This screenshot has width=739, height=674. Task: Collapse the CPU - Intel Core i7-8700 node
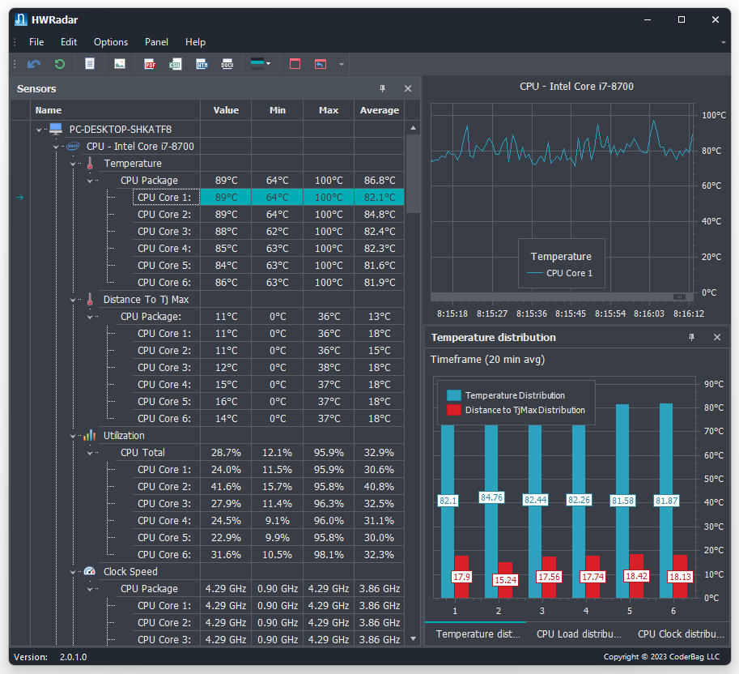click(x=56, y=147)
